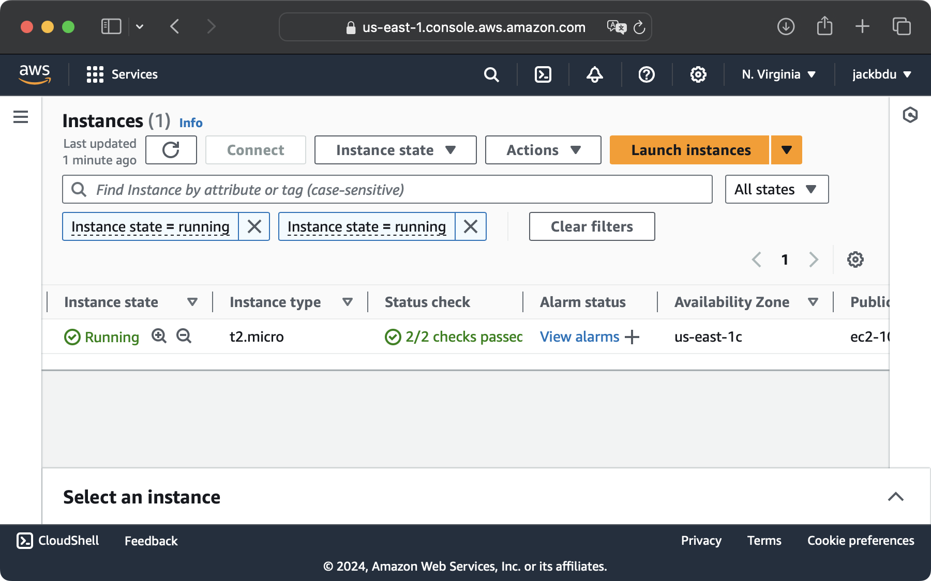Viewport: 931px width, 581px height.
Task: Open the table display preferences gear
Action: (855, 259)
